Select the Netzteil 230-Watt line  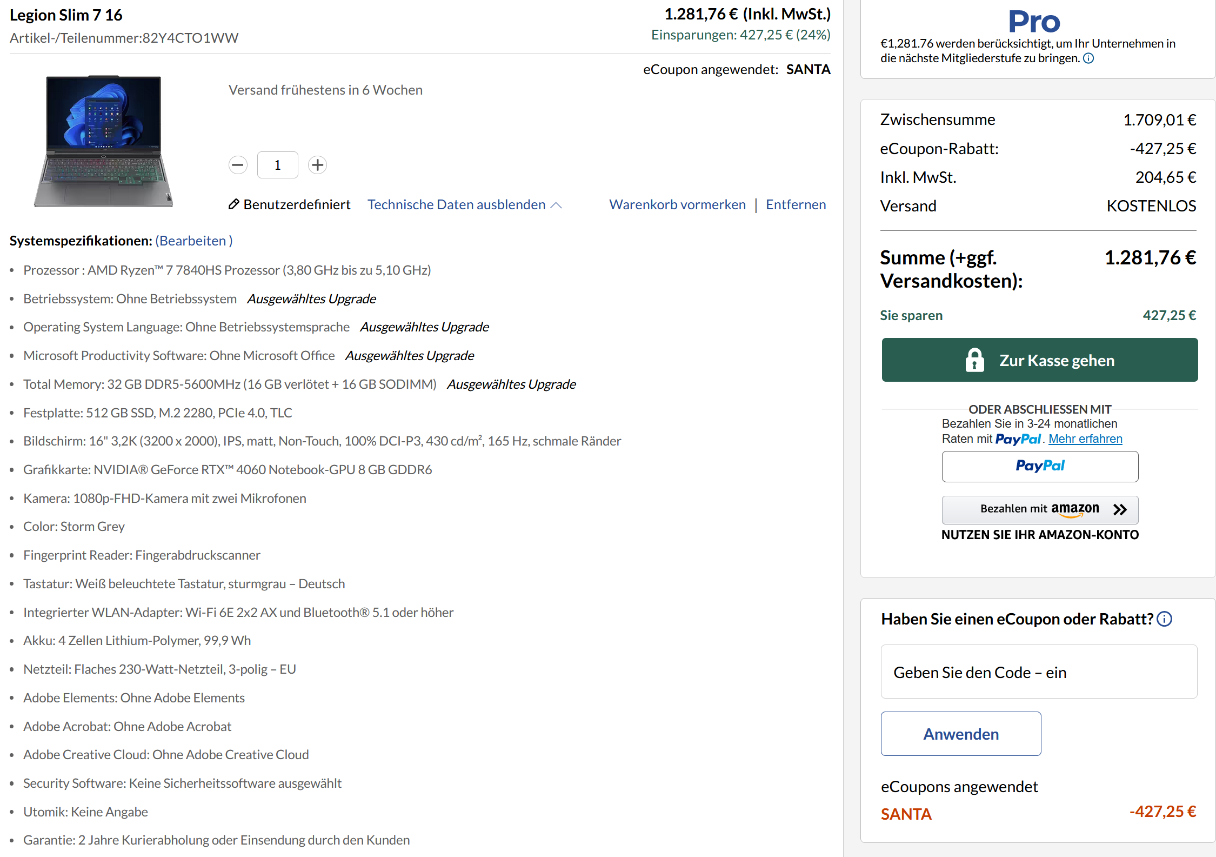[159, 669]
